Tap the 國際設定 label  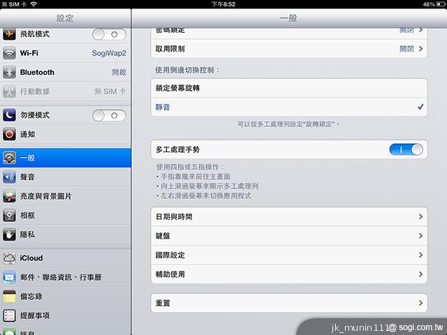(170, 255)
